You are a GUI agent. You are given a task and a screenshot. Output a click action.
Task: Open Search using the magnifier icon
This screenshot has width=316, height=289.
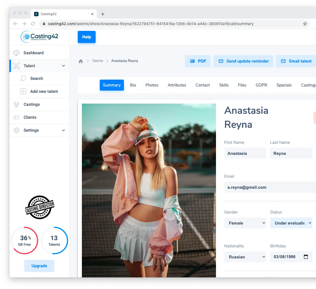tap(23, 79)
